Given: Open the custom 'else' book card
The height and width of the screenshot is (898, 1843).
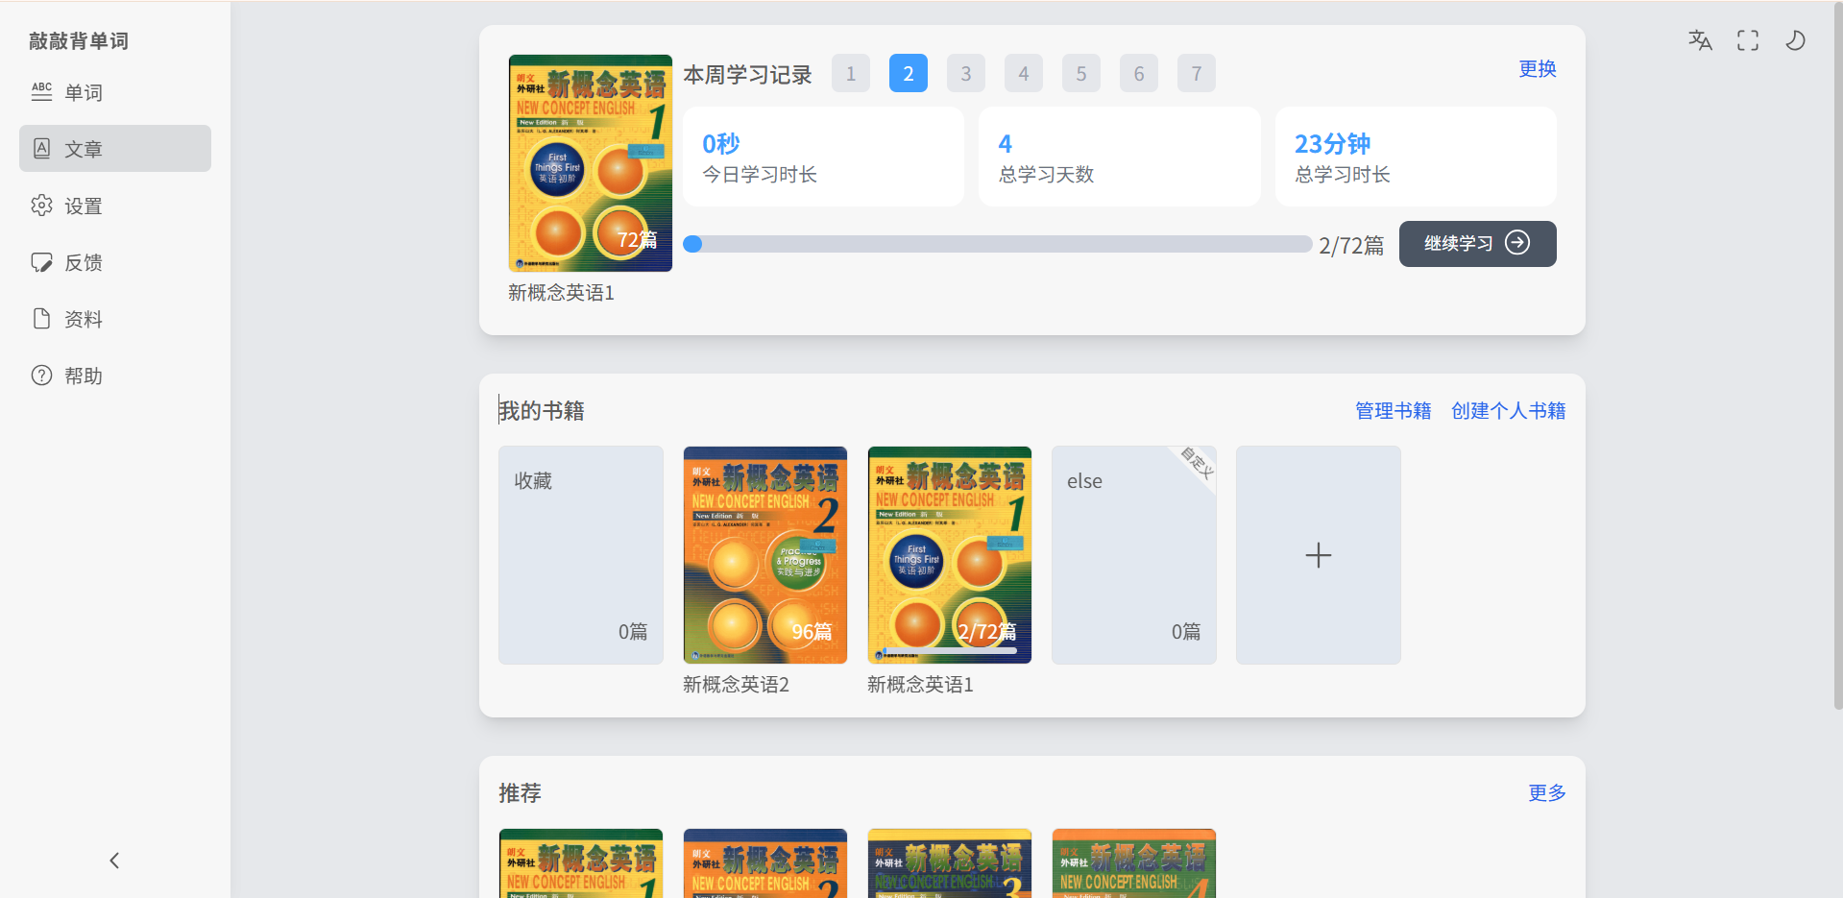Looking at the screenshot, I should (x=1134, y=555).
